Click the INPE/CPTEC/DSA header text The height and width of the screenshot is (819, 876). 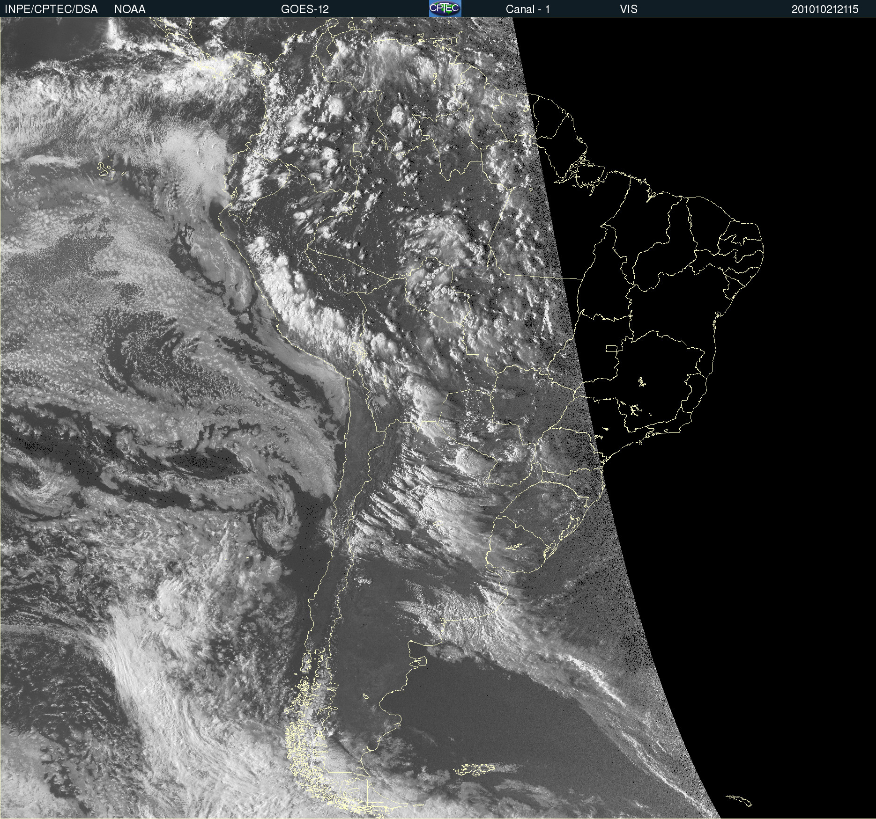tap(51, 9)
